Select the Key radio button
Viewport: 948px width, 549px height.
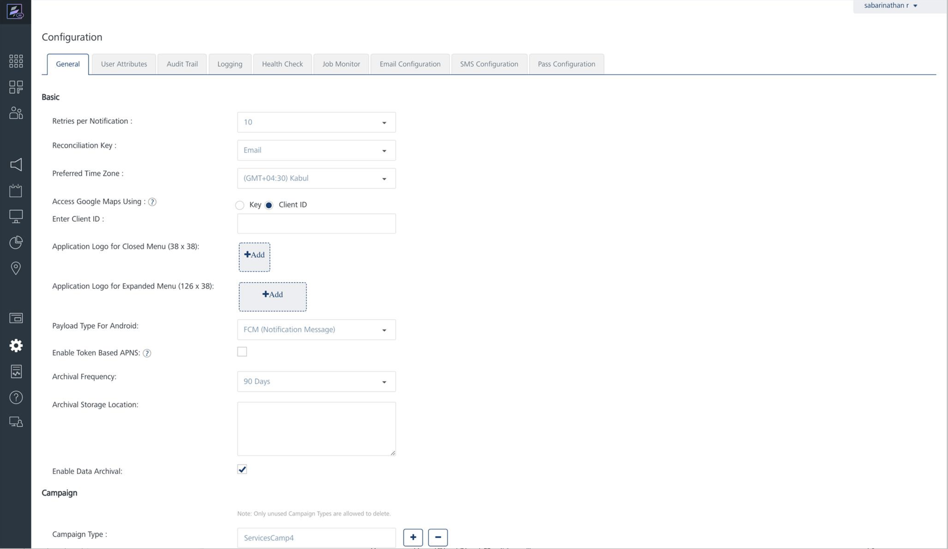click(240, 205)
